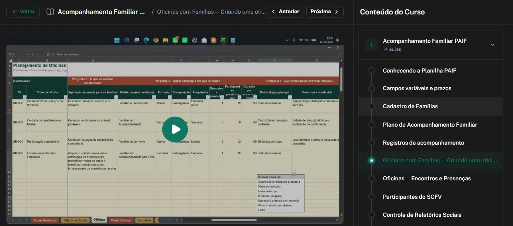This screenshot has width=513, height=226.
Task: Click the circle marker for Plano de Acompanhamento Familiar
Action: point(372,125)
